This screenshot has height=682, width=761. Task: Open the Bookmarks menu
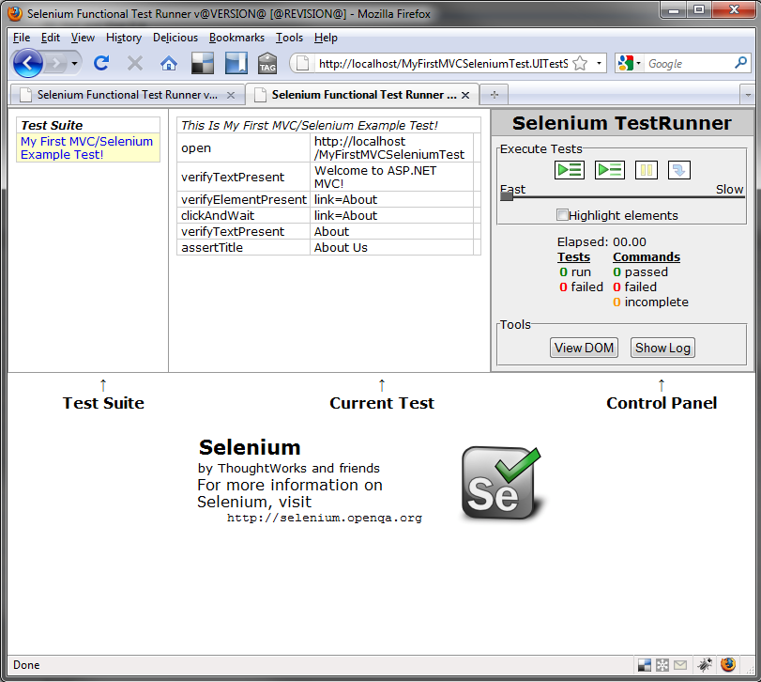[x=236, y=38]
